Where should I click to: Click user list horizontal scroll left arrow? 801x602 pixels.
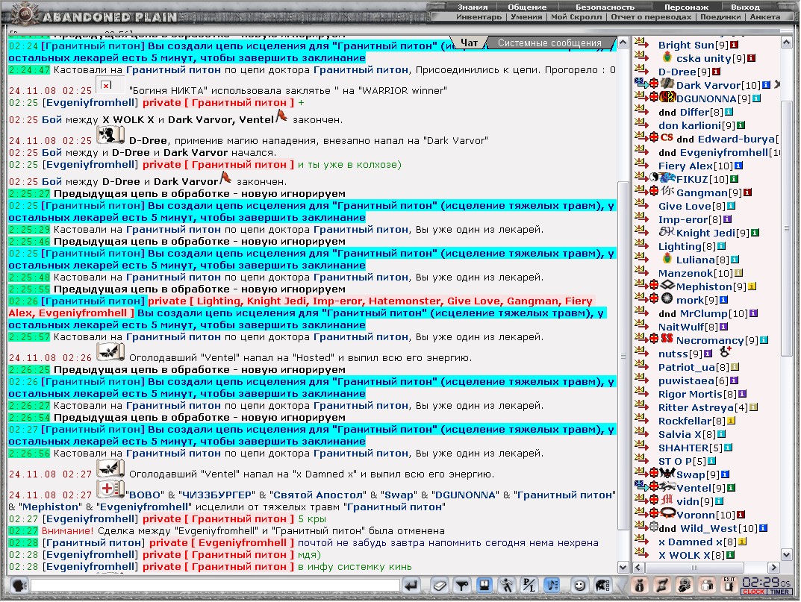(638, 567)
